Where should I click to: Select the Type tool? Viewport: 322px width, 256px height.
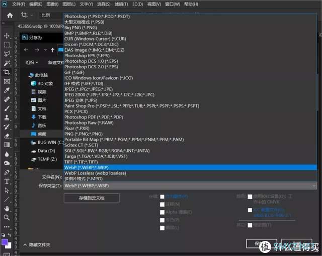7,181
